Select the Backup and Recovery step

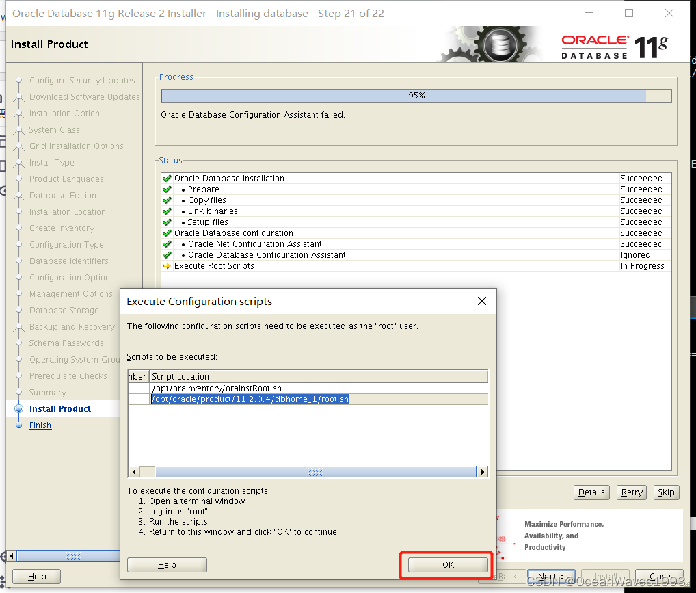click(72, 326)
